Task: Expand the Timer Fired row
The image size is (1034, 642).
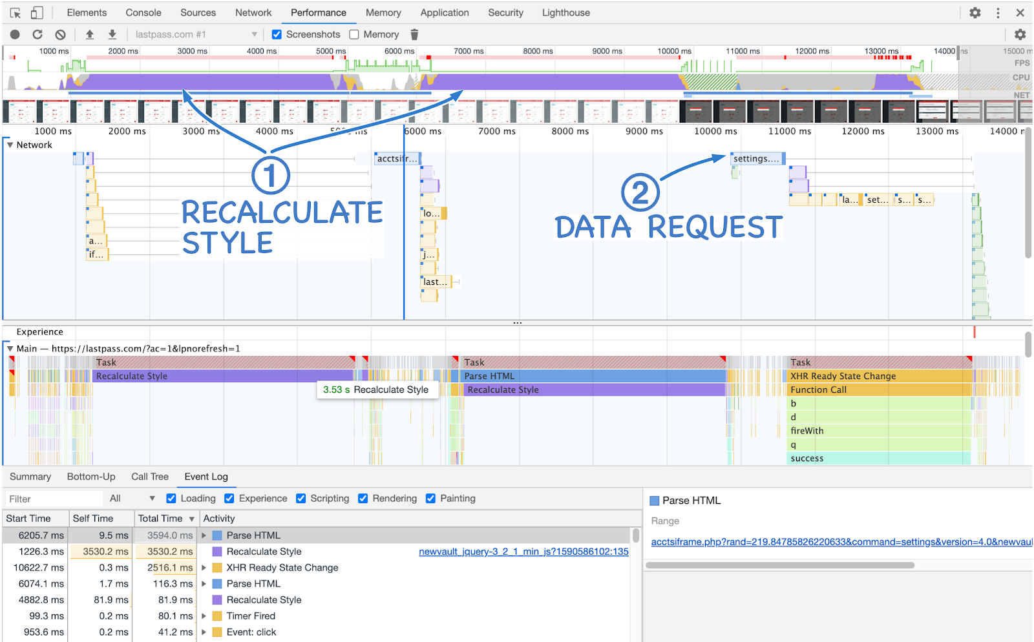Action: (204, 616)
